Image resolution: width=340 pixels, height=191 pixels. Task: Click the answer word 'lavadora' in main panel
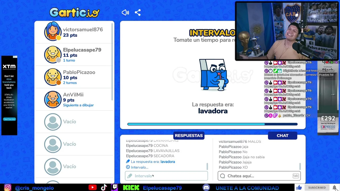pos(213,111)
